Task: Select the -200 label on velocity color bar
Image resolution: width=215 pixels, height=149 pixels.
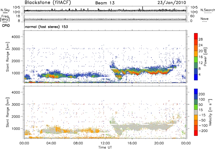Action: point(203,131)
